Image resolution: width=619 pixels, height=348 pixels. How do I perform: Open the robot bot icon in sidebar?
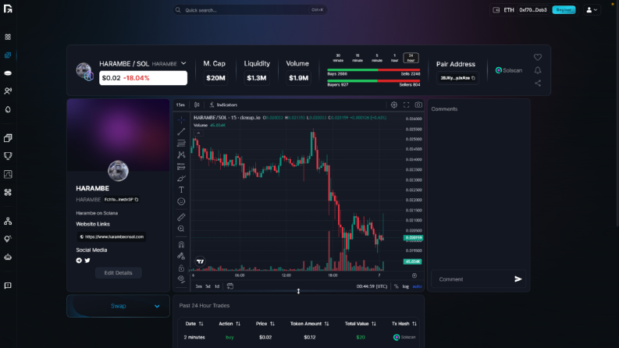point(8,257)
